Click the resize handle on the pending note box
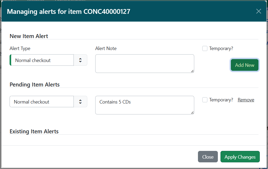268x169 pixels. pos(192,113)
